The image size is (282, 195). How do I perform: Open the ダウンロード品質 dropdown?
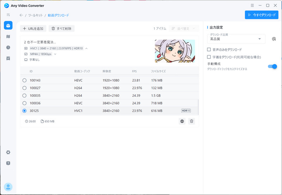(x=236, y=39)
